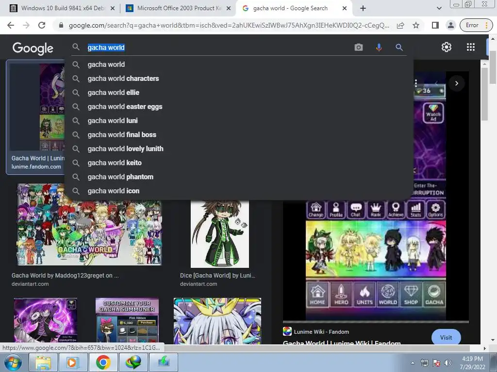Choose suggestion 'gacha world icon'

pyautogui.click(x=239, y=191)
